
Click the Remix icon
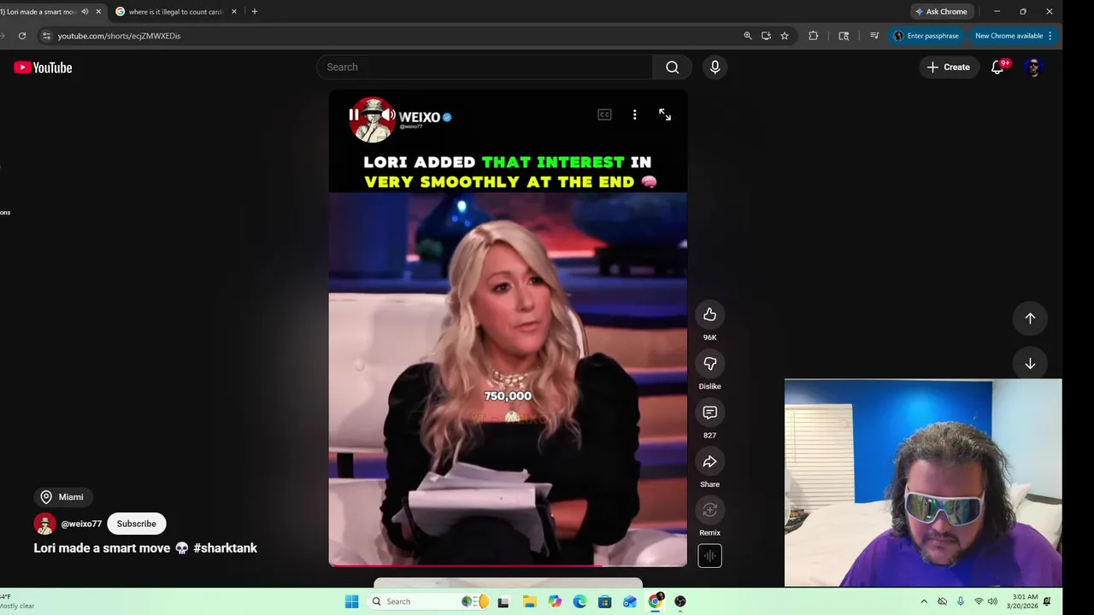pos(709,510)
